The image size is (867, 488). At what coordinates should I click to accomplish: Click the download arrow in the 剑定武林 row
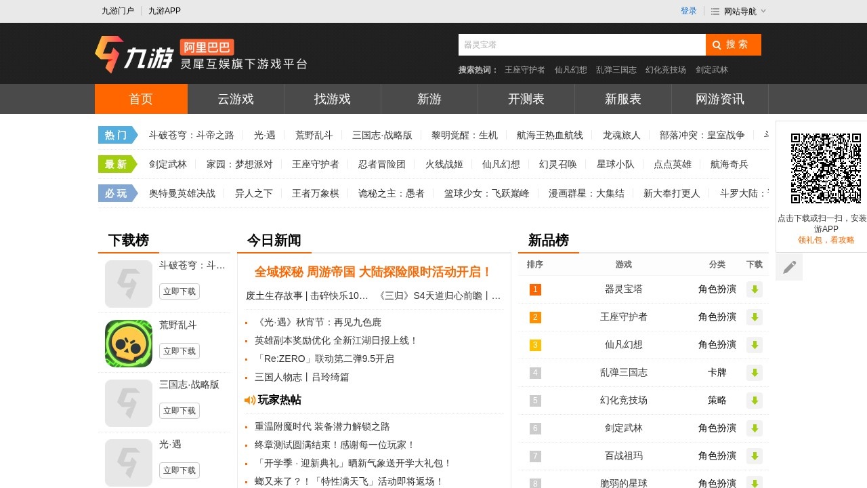click(x=755, y=428)
